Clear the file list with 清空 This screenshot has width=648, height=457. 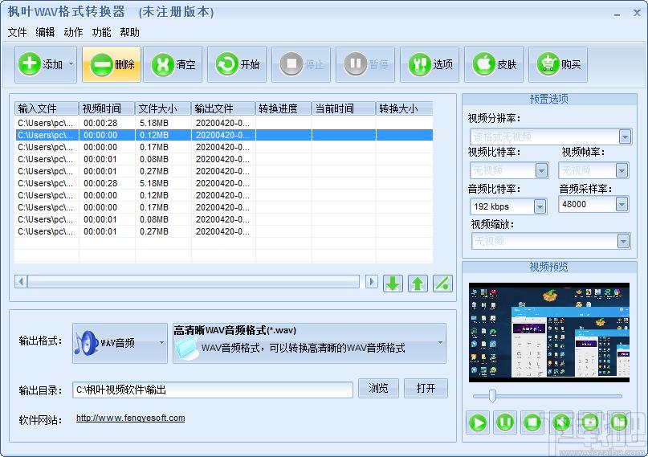[173, 64]
